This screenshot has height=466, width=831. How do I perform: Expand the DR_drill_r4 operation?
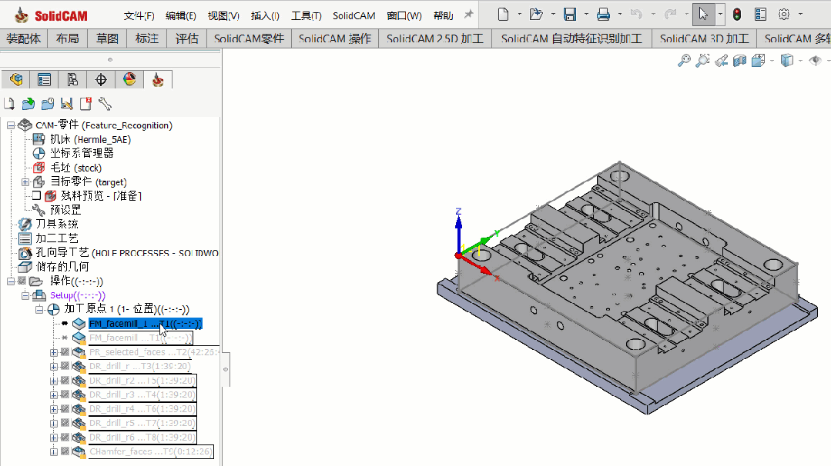(54, 409)
